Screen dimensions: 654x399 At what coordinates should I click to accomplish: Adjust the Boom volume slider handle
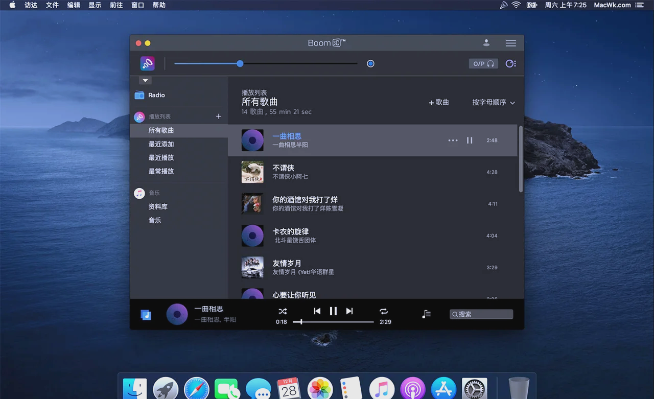pos(240,63)
